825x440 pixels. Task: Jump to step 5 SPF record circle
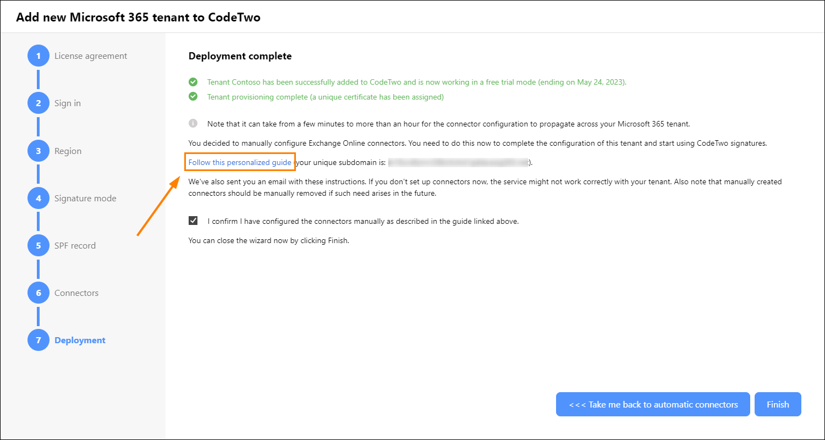click(x=38, y=245)
